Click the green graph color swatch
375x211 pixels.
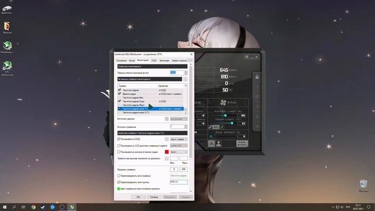(x=118, y=189)
